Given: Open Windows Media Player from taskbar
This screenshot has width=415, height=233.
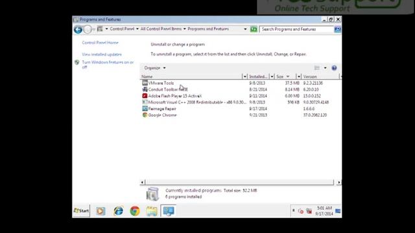Looking at the screenshot, I should pos(101,211).
